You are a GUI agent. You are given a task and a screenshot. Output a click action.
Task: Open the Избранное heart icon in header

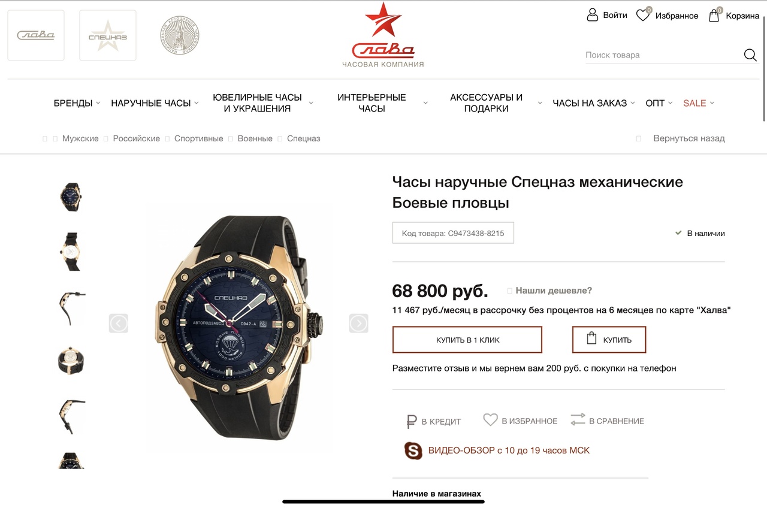pos(643,15)
